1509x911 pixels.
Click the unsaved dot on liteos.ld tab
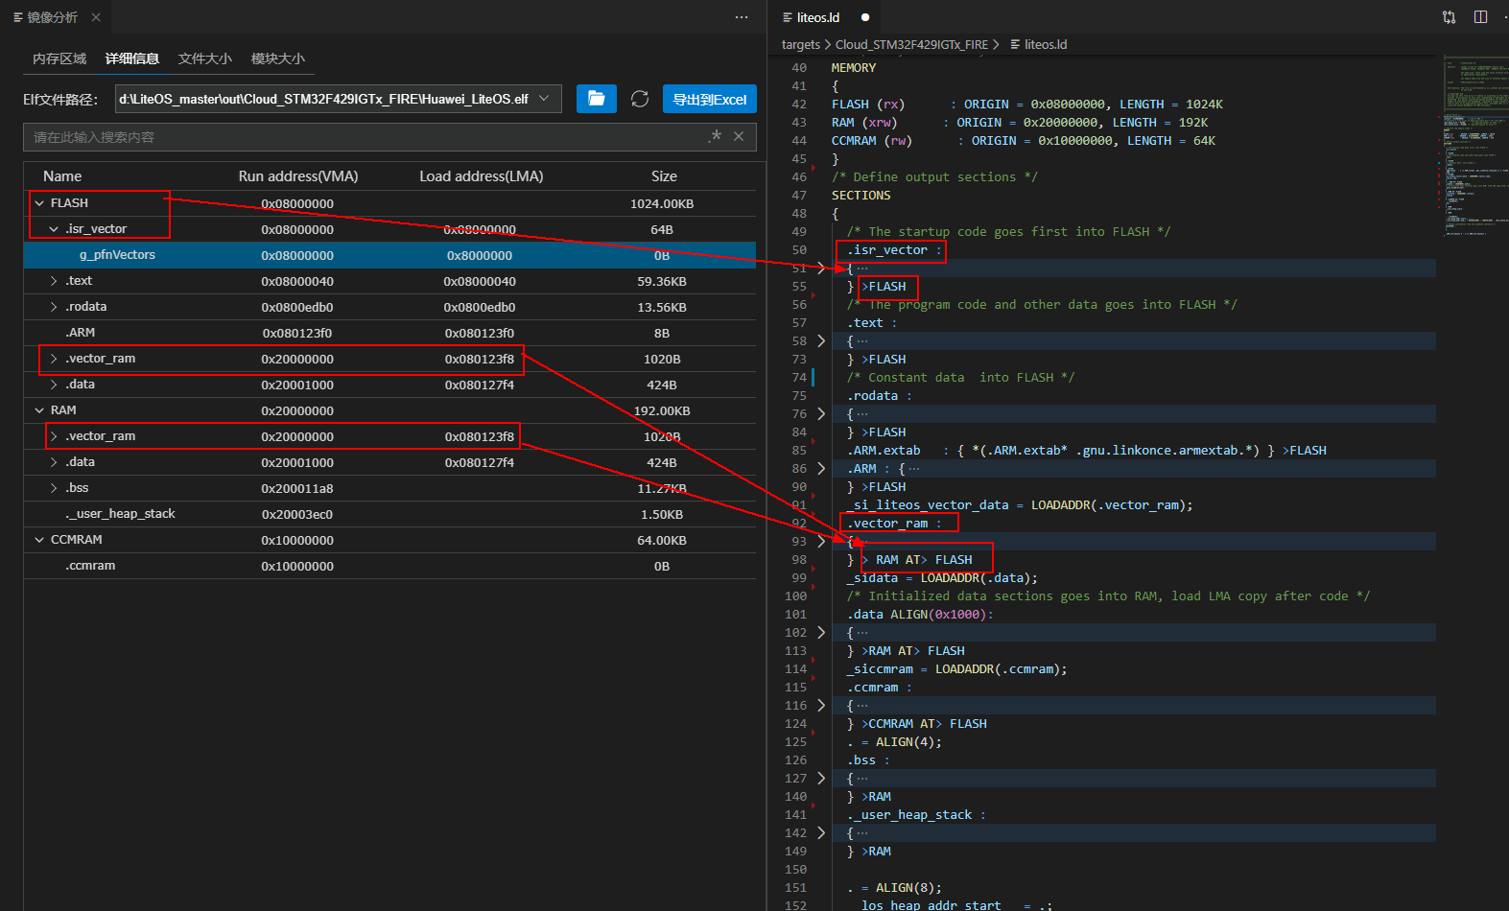(865, 17)
